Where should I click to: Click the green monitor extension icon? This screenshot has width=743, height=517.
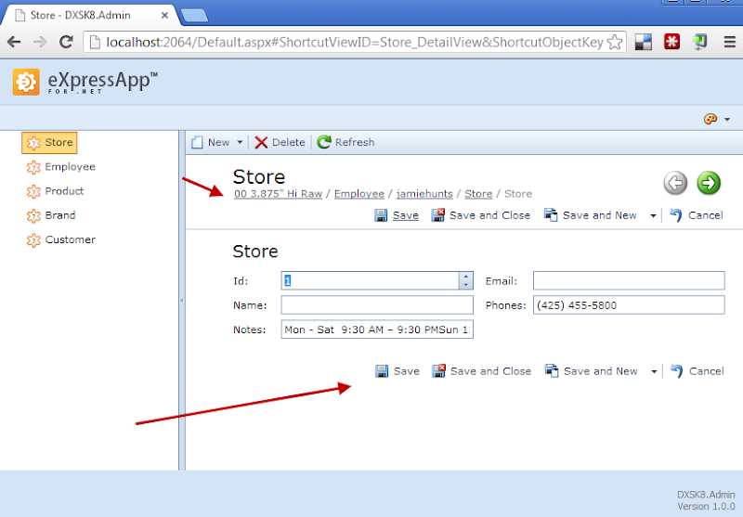click(x=700, y=42)
